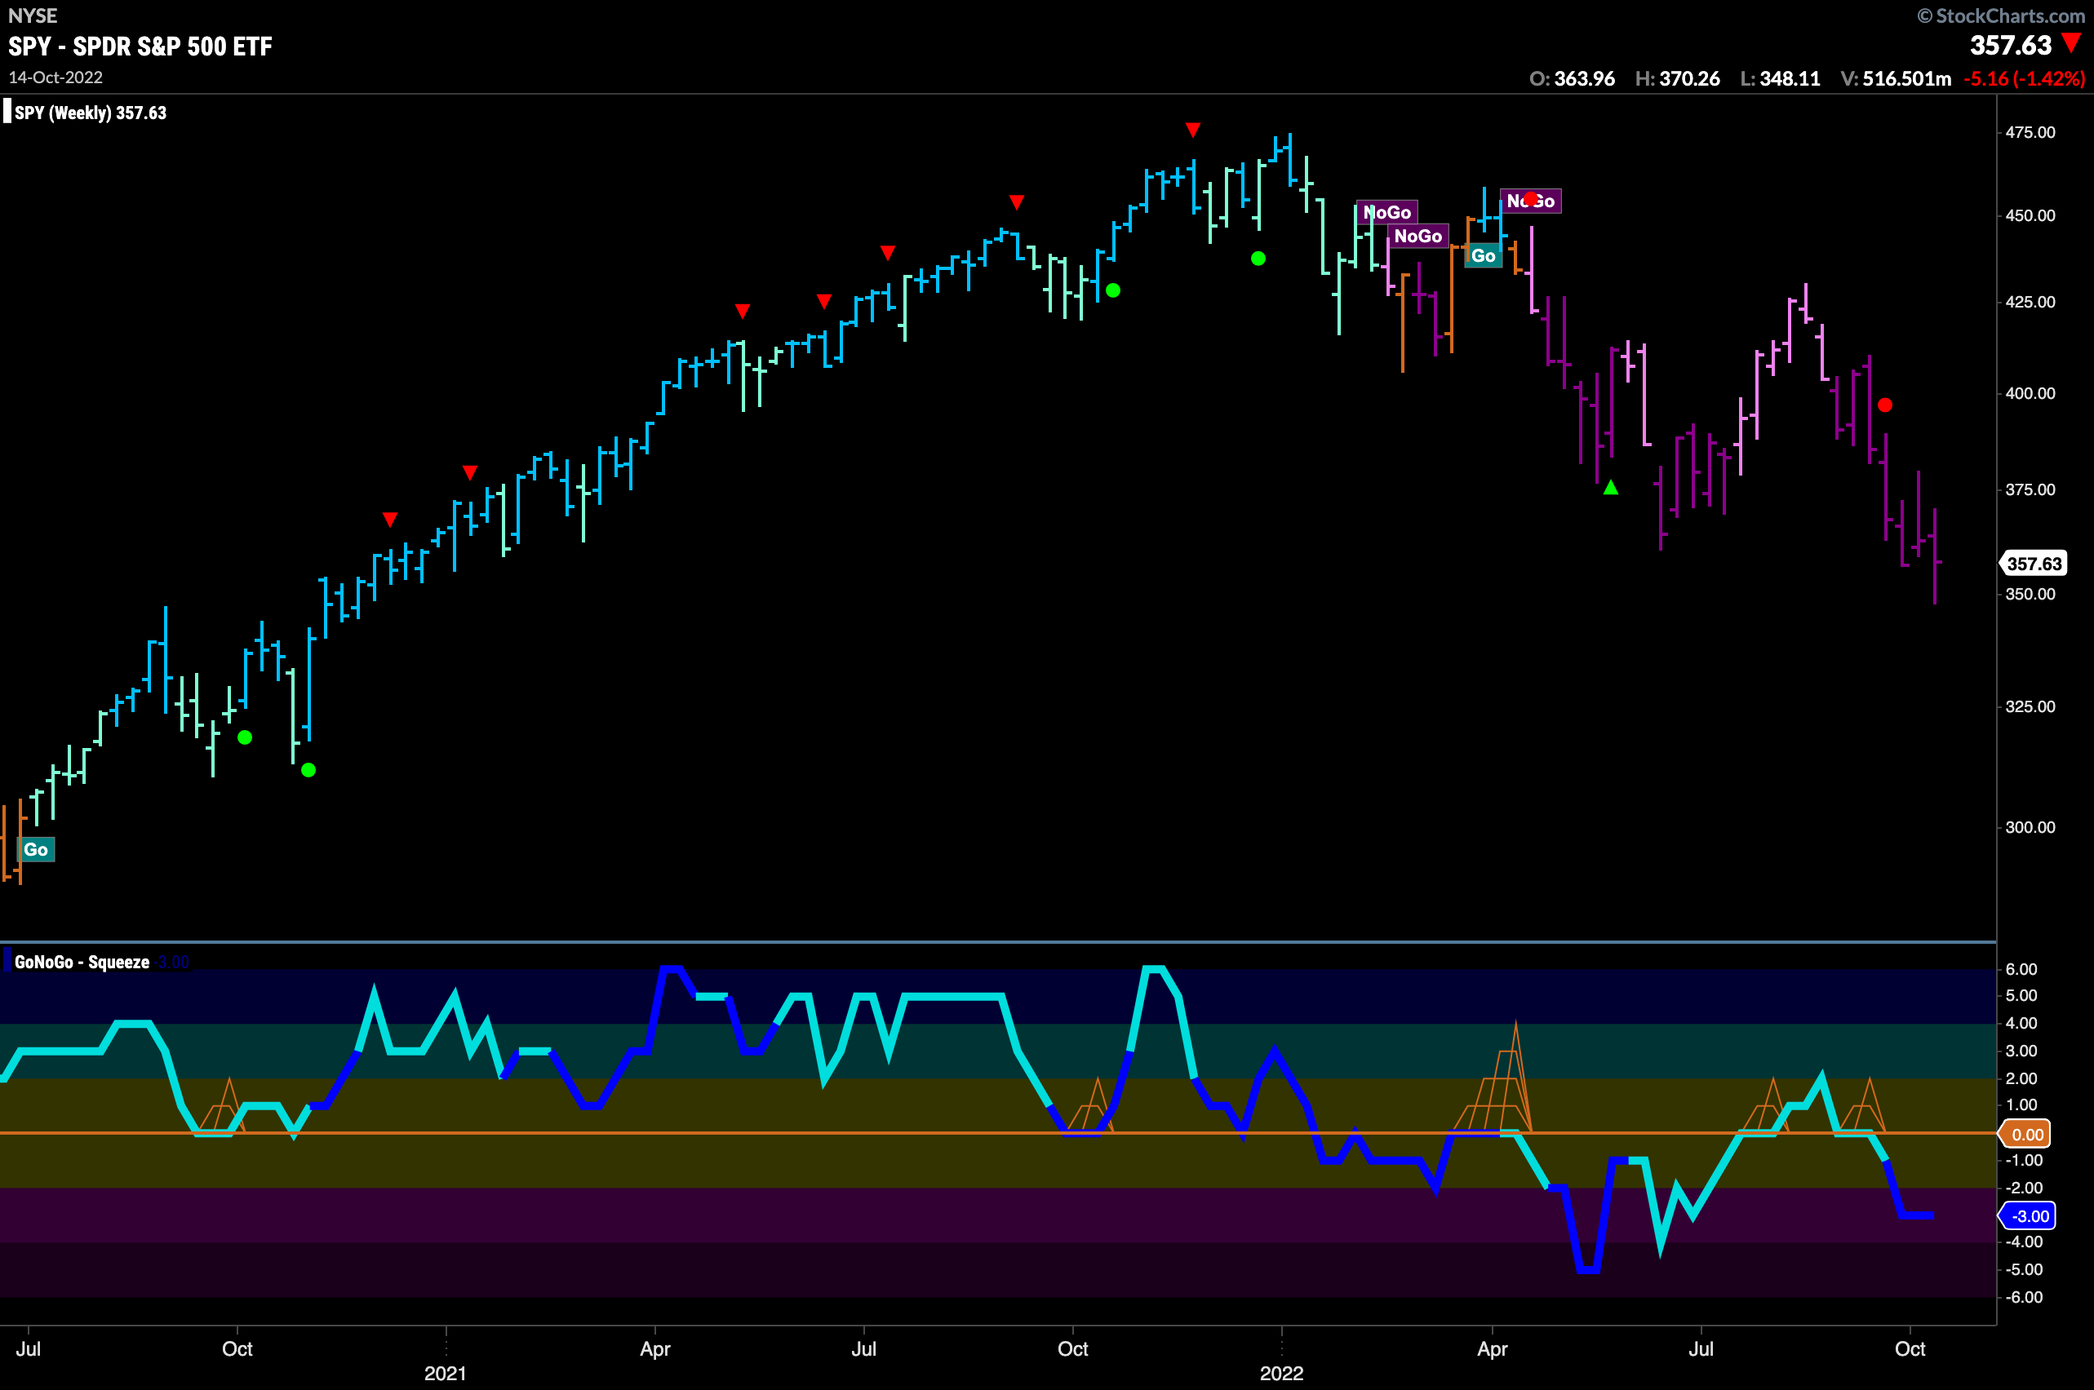Click the 400.00 price axis label
The width and height of the screenshot is (2094, 1390).
[2030, 392]
